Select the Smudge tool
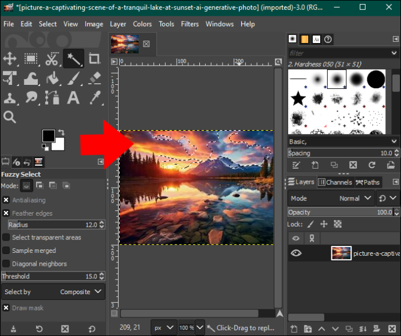This screenshot has width=401, height=336. 31,98
